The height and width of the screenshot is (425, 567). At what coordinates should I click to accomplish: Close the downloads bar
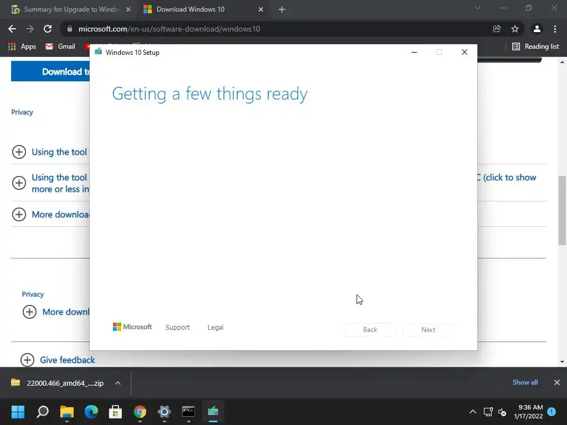(557, 382)
